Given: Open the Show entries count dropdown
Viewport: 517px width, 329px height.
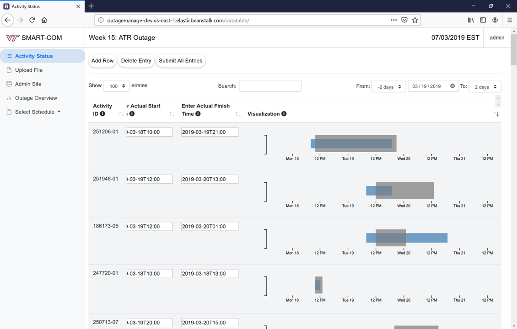Looking at the screenshot, I should [117, 85].
